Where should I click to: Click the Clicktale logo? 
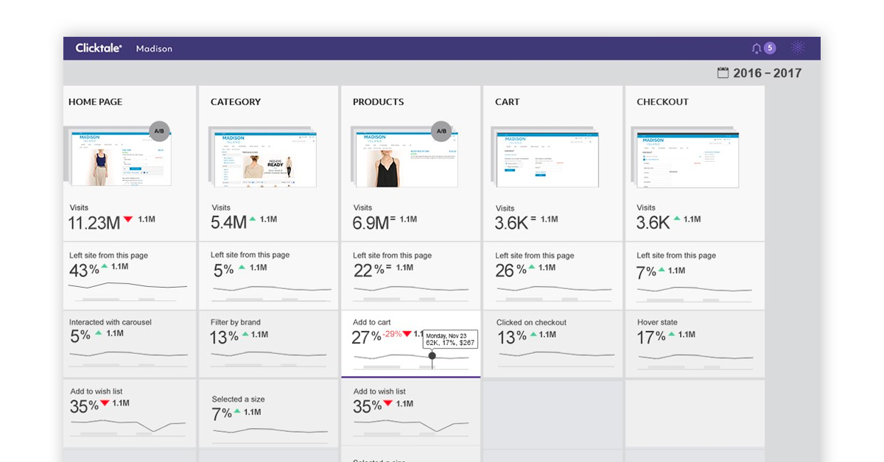[99, 48]
